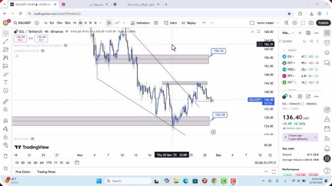Toggle visibility of the RSI indicator

(32, 139)
